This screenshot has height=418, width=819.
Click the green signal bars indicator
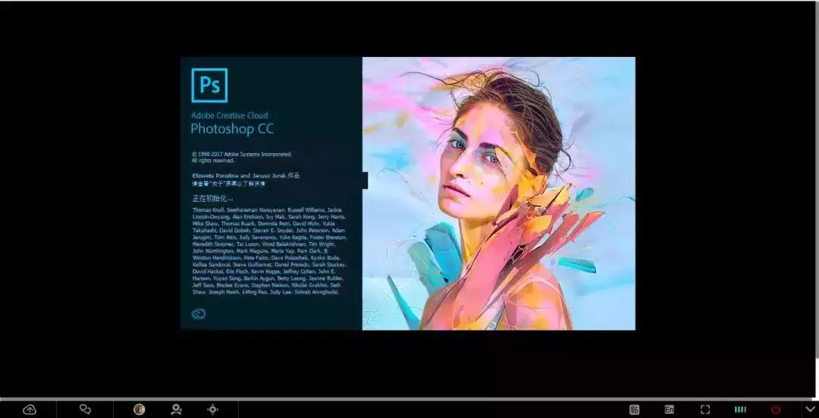[740, 410]
